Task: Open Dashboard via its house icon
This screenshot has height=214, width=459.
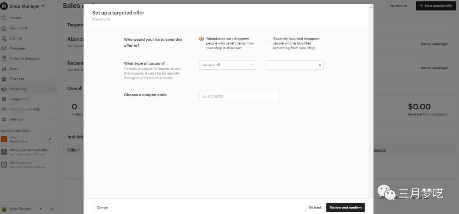Action: point(4,28)
